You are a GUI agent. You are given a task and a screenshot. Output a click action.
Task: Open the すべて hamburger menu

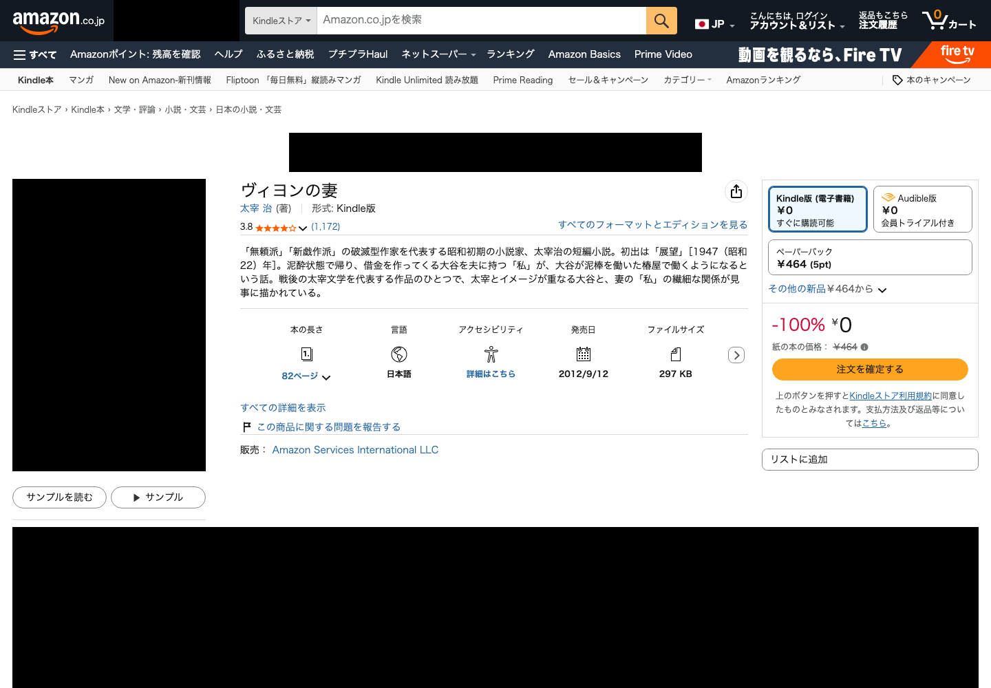point(34,54)
